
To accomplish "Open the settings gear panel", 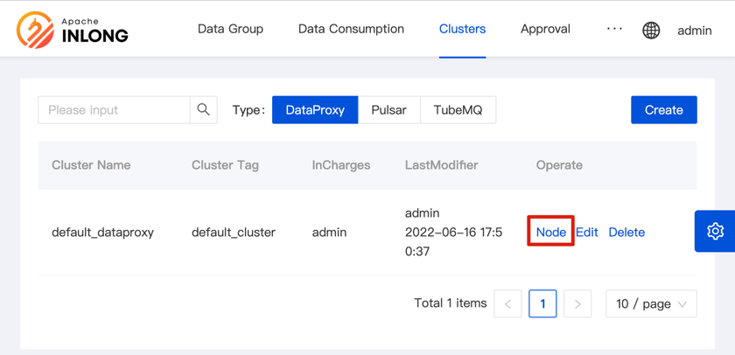I will 715,231.
